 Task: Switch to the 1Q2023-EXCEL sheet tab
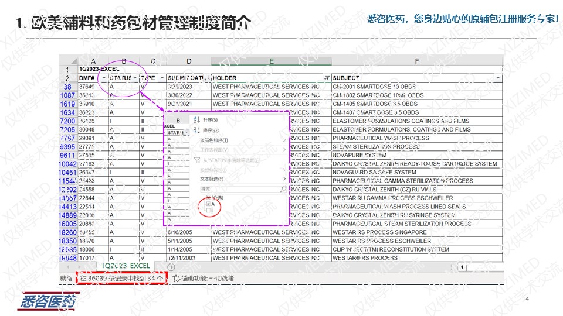click(126, 266)
